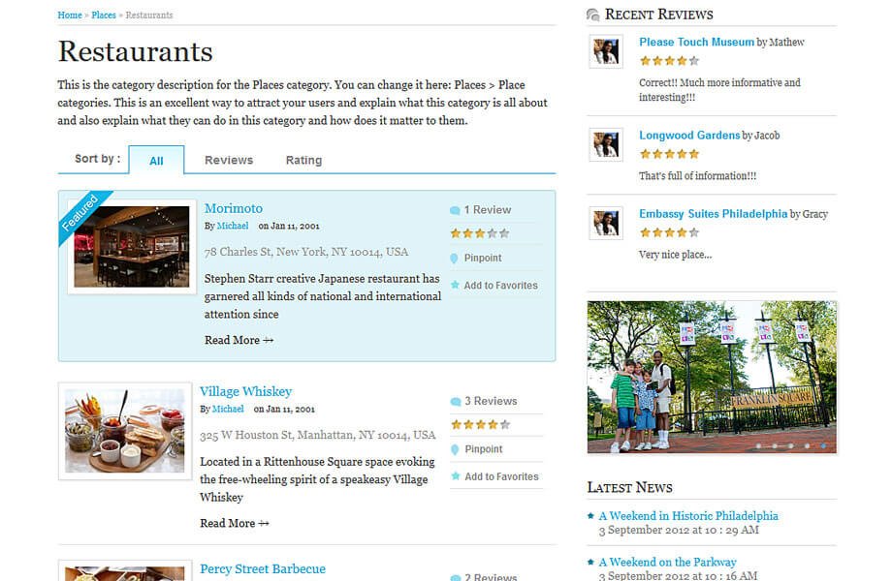The height and width of the screenshot is (581, 892).
Task: Click the Pinpoint pin icon for Morimoto
Action: (455, 259)
